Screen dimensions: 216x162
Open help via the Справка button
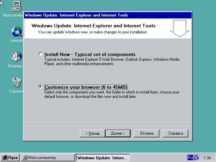[175, 133]
